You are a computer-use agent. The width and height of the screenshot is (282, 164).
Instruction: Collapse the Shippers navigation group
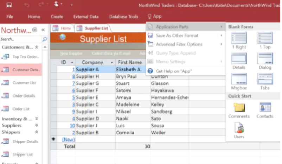pyautogui.click(x=37, y=132)
